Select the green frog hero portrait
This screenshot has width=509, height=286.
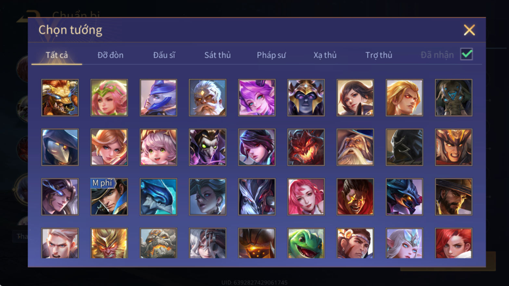[306, 243]
